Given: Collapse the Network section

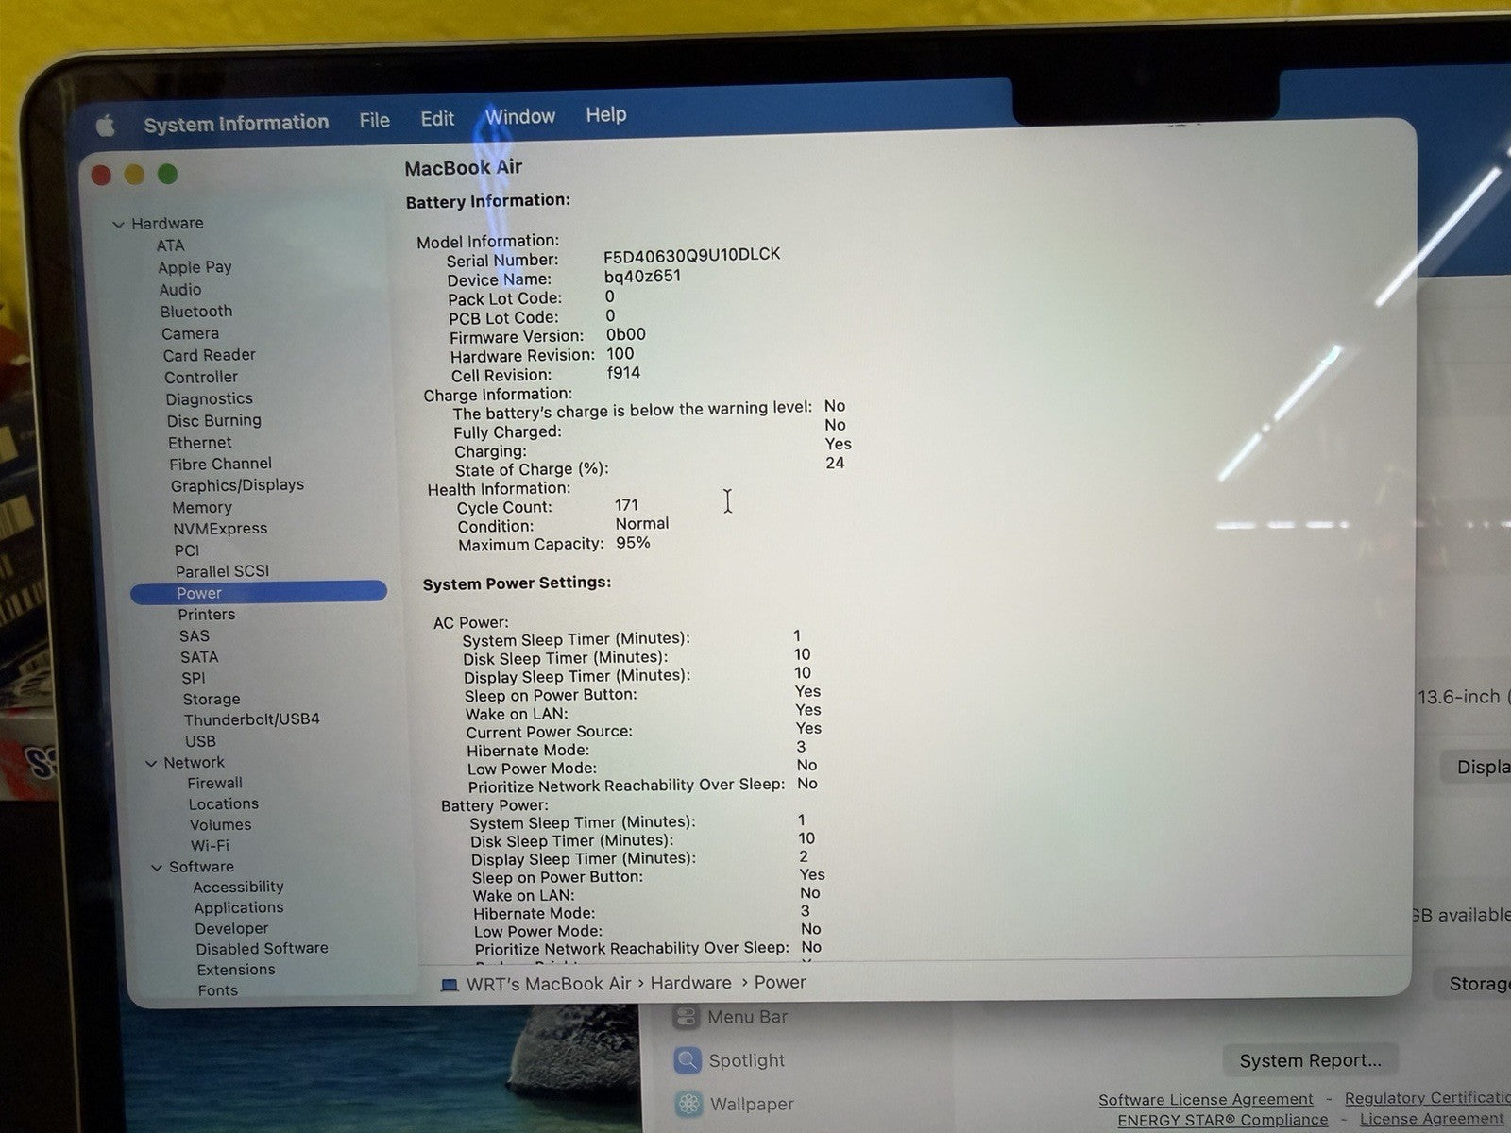Looking at the screenshot, I should (x=151, y=763).
